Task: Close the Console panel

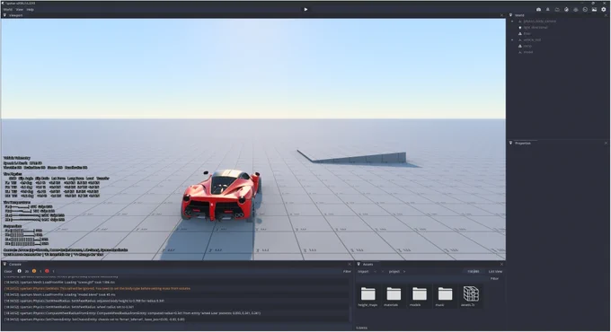Action: pyautogui.click(x=350, y=265)
